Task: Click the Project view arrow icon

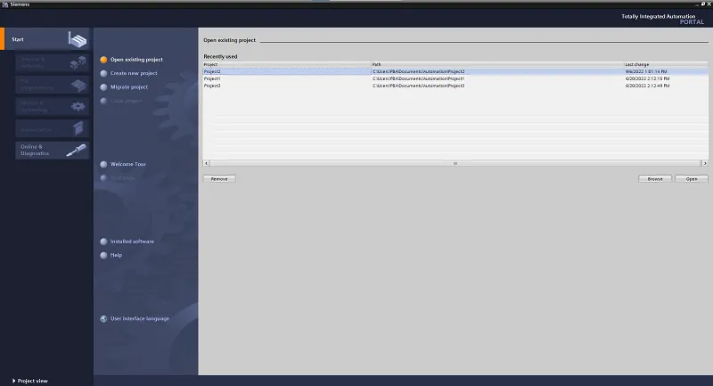Action: [13, 381]
